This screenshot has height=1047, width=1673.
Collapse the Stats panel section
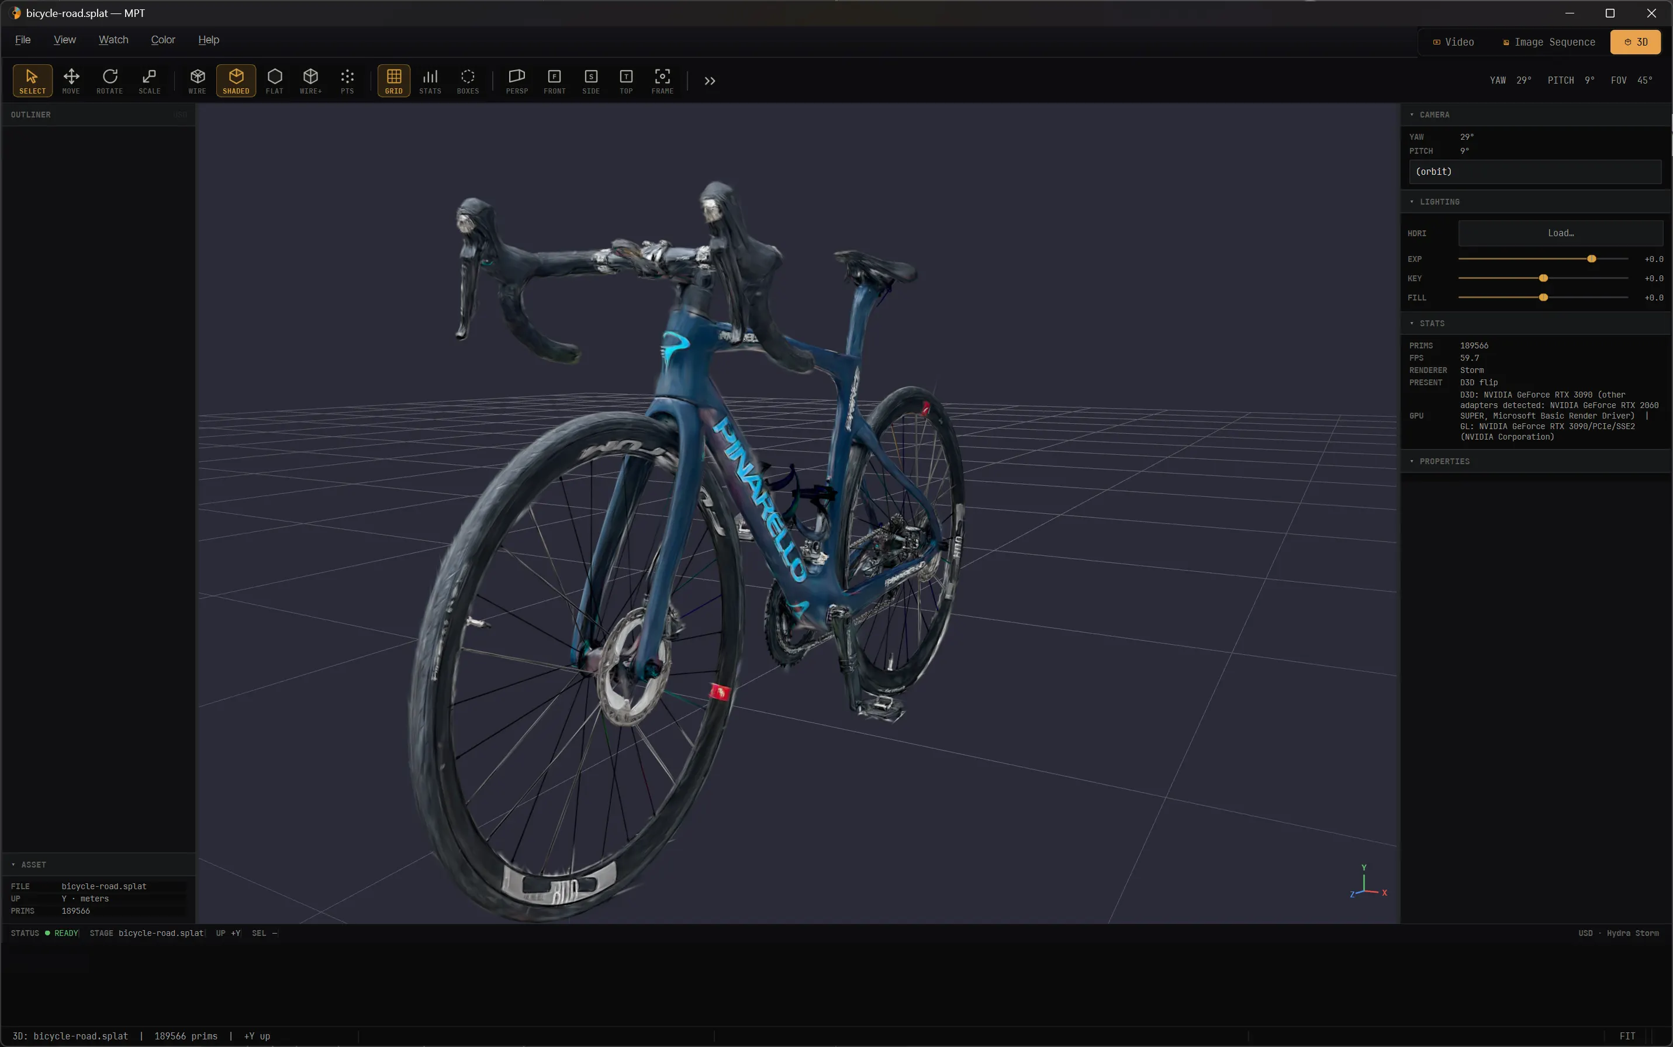1536,323
